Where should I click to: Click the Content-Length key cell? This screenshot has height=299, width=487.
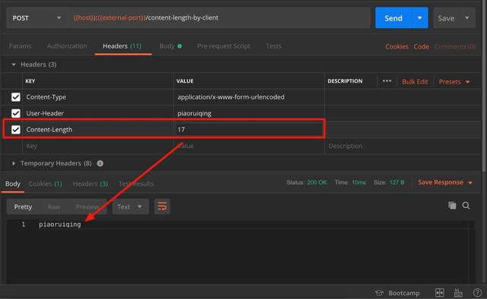point(98,130)
